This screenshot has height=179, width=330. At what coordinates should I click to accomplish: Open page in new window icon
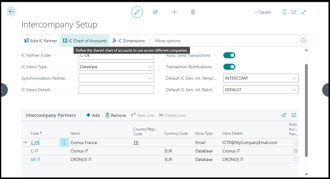(294, 12)
